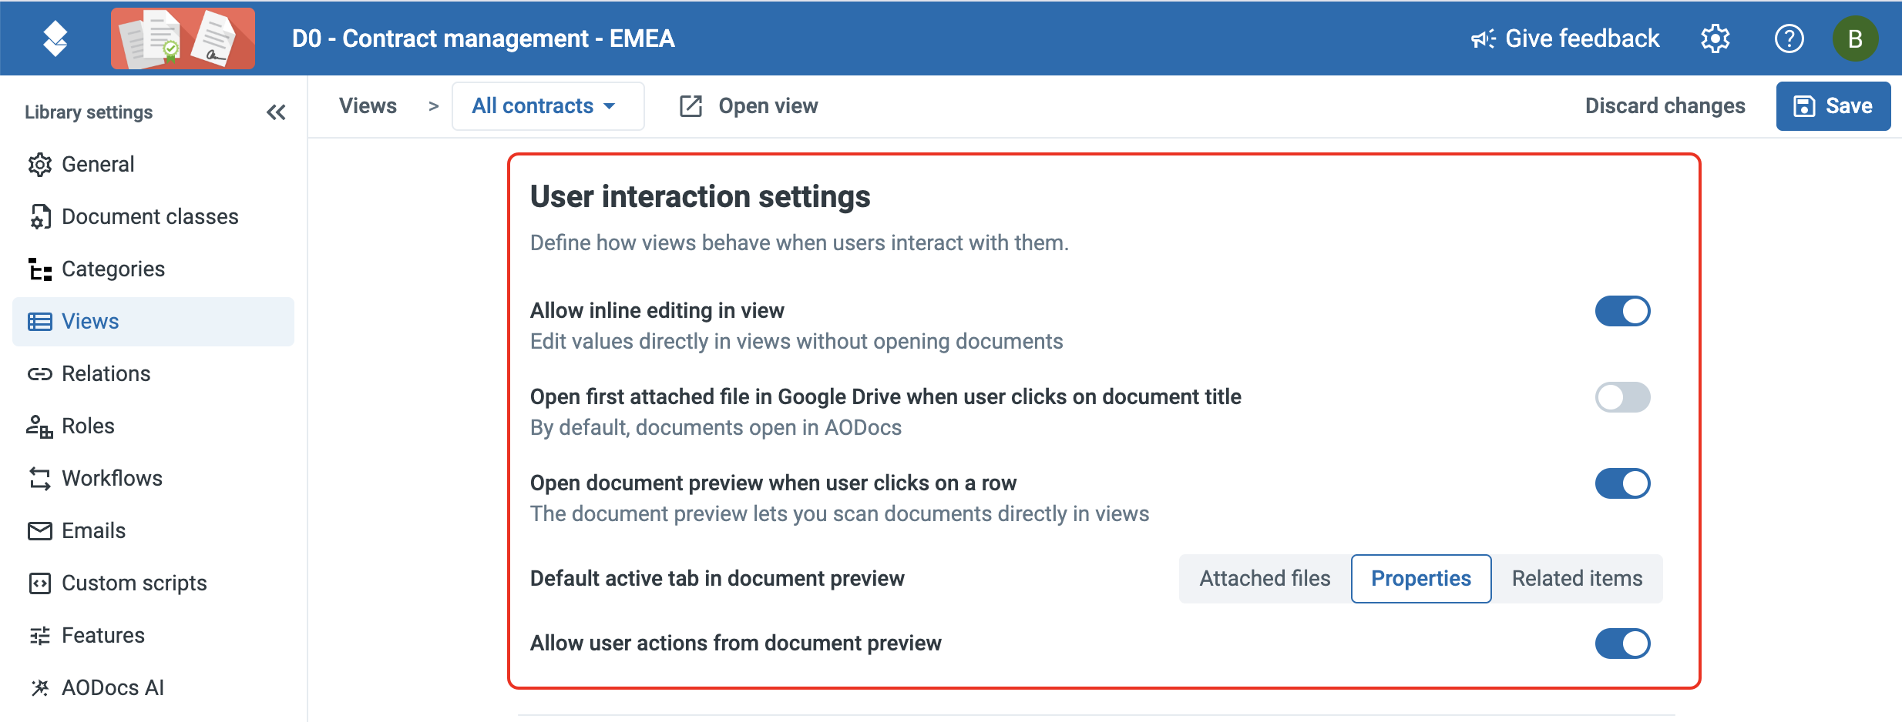Open Custom scripts settings label
This screenshot has height=722, width=1902.
[x=134, y=583]
